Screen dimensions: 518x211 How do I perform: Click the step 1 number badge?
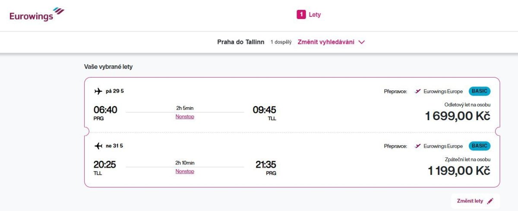[x=301, y=15]
